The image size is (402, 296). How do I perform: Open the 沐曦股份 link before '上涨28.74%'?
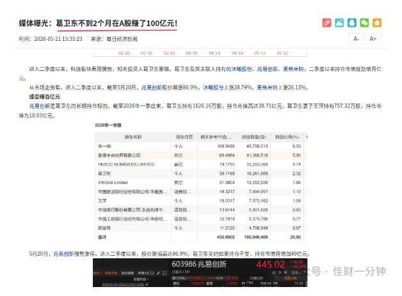pyautogui.click(x=213, y=88)
